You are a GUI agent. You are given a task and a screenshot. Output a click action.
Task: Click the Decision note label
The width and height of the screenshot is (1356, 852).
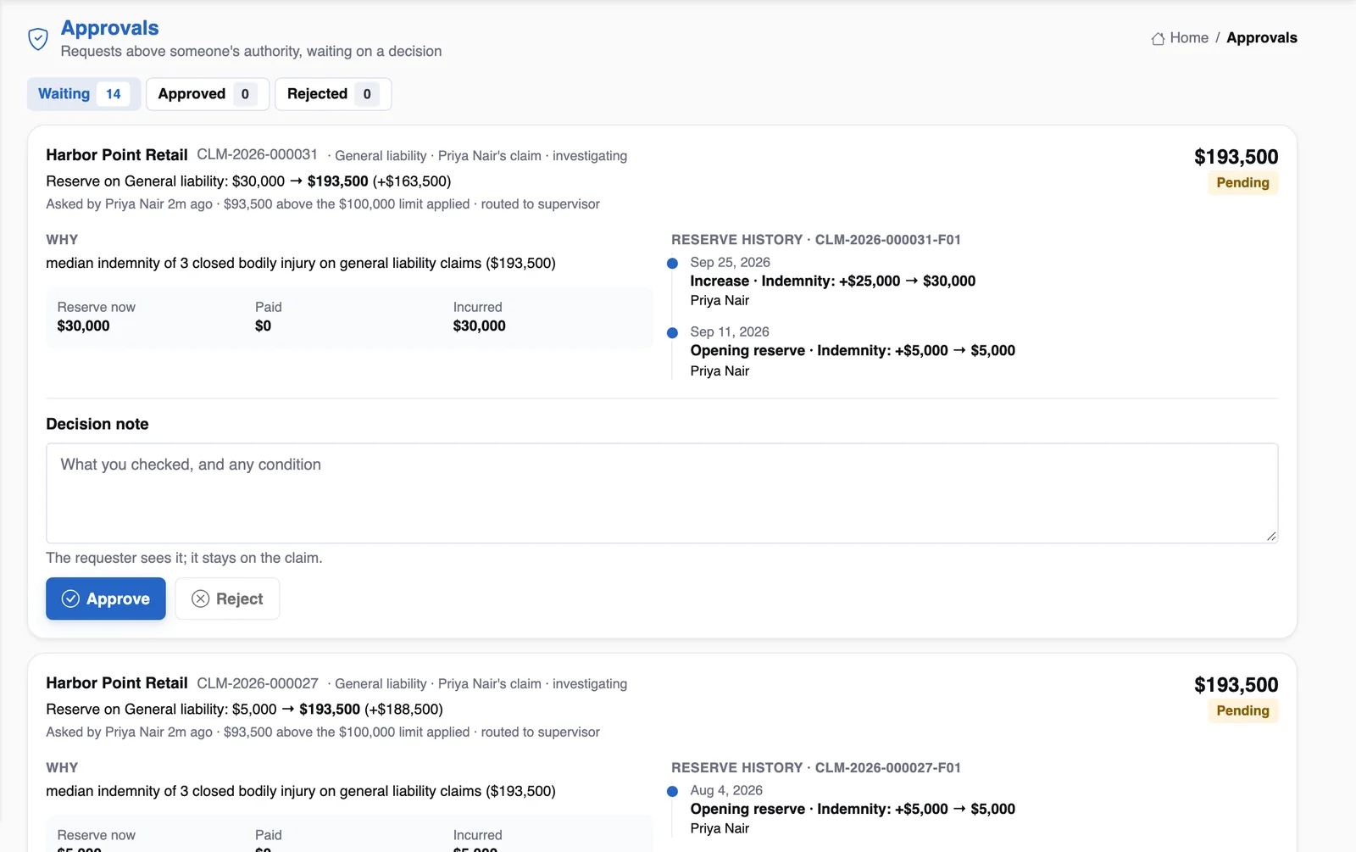click(97, 424)
